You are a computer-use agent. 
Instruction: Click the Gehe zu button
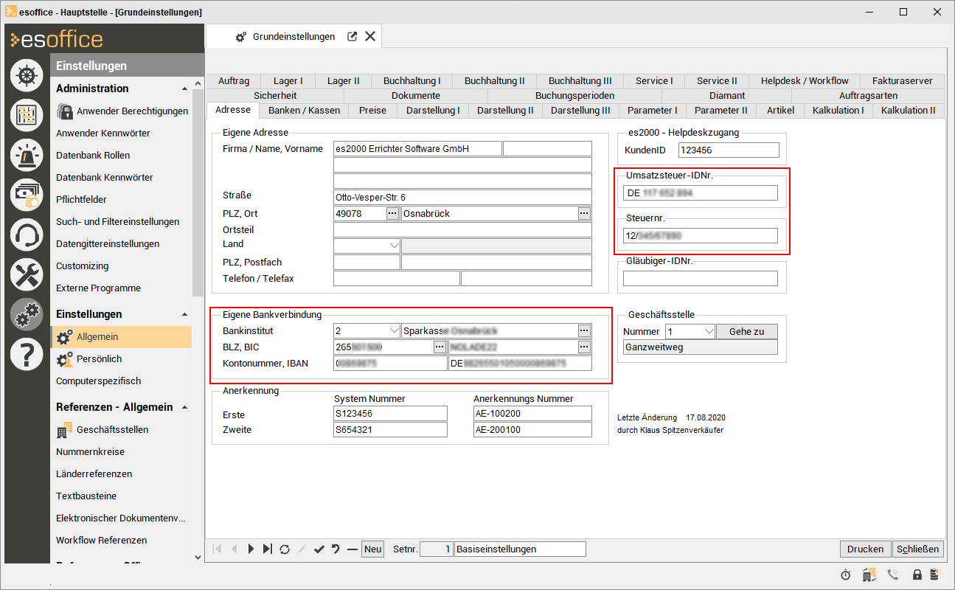746,331
